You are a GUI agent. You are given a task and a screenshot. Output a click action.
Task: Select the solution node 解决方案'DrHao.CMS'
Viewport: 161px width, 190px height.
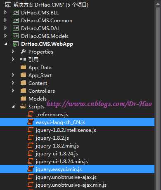point(51,5)
